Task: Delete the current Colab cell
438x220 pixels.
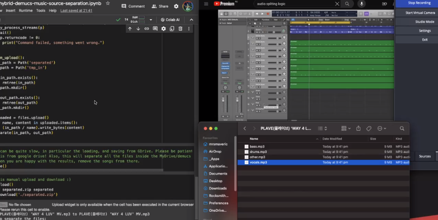Action: [180, 29]
